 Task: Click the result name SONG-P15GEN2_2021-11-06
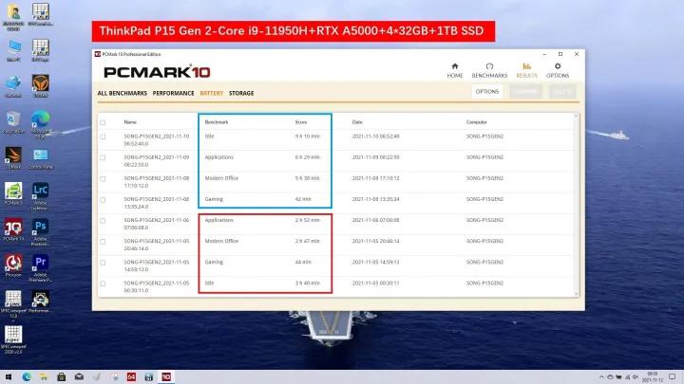pyautogui.click(x=156, y=224)
